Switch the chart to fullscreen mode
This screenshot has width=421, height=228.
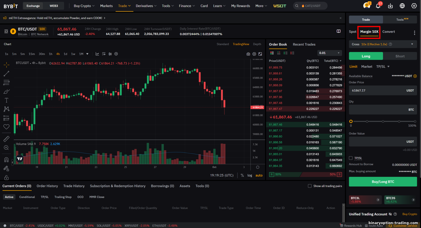tap(260, 54)
